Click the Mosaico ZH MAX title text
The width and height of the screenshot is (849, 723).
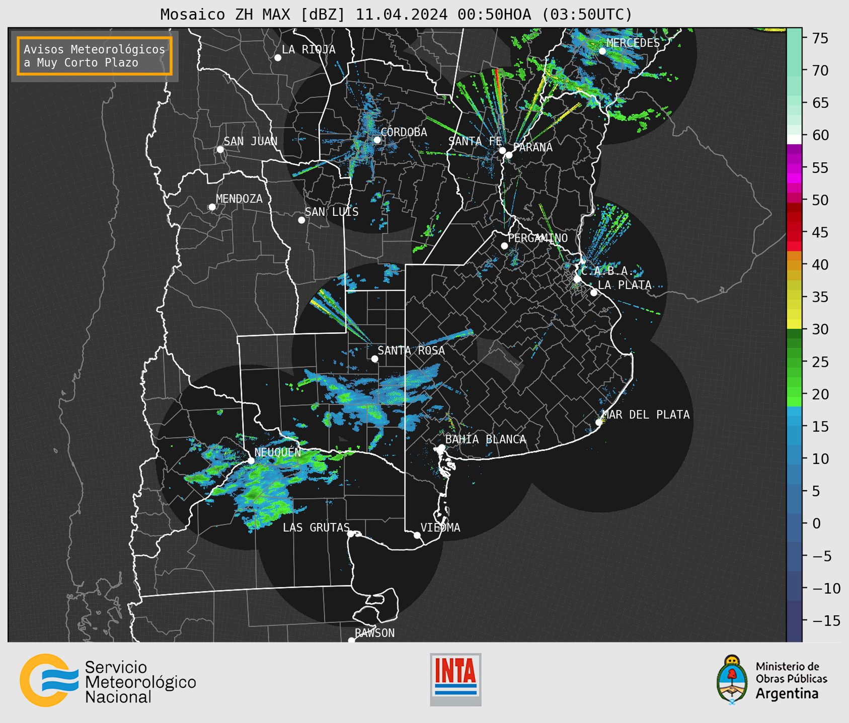point(396,15)
